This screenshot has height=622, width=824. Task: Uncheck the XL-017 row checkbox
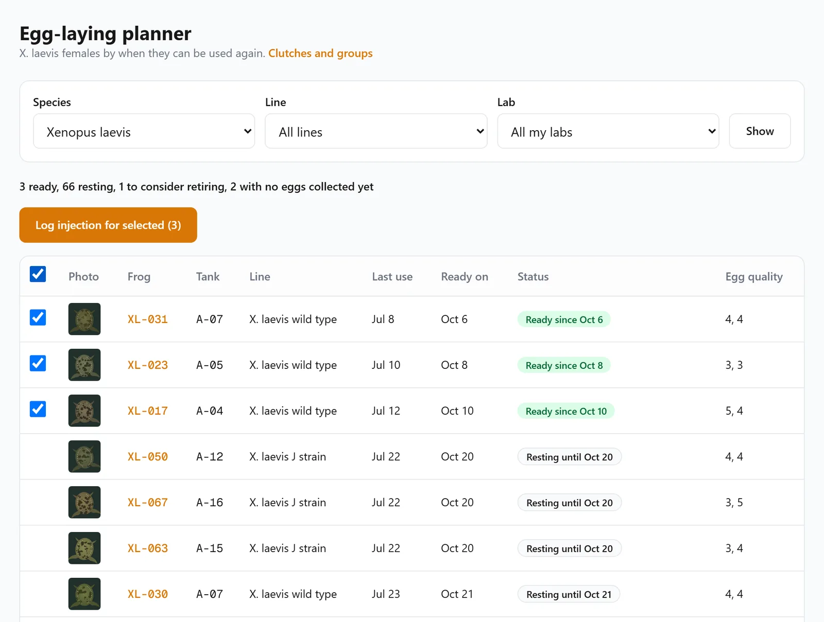click(x=38, y=409)
